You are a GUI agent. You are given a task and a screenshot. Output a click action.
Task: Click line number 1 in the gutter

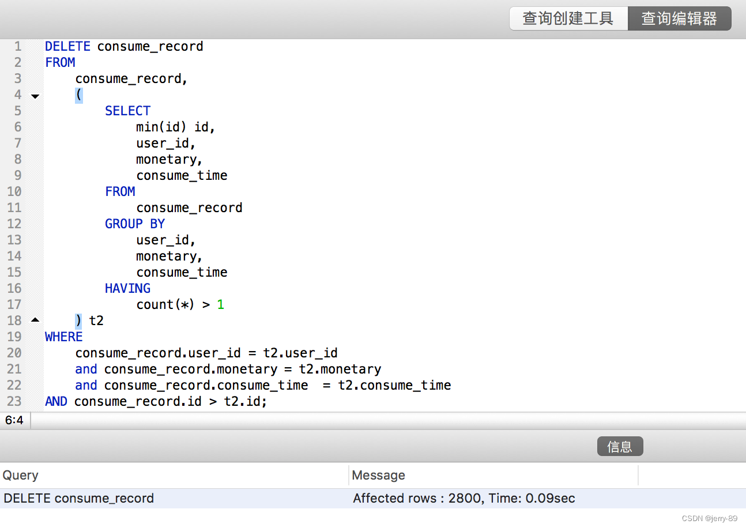[17, 46]
